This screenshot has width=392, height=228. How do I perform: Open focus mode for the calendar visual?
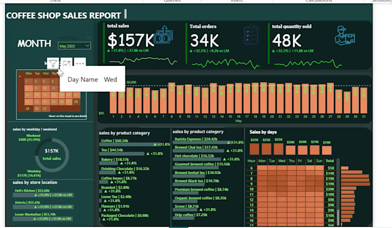66,63
